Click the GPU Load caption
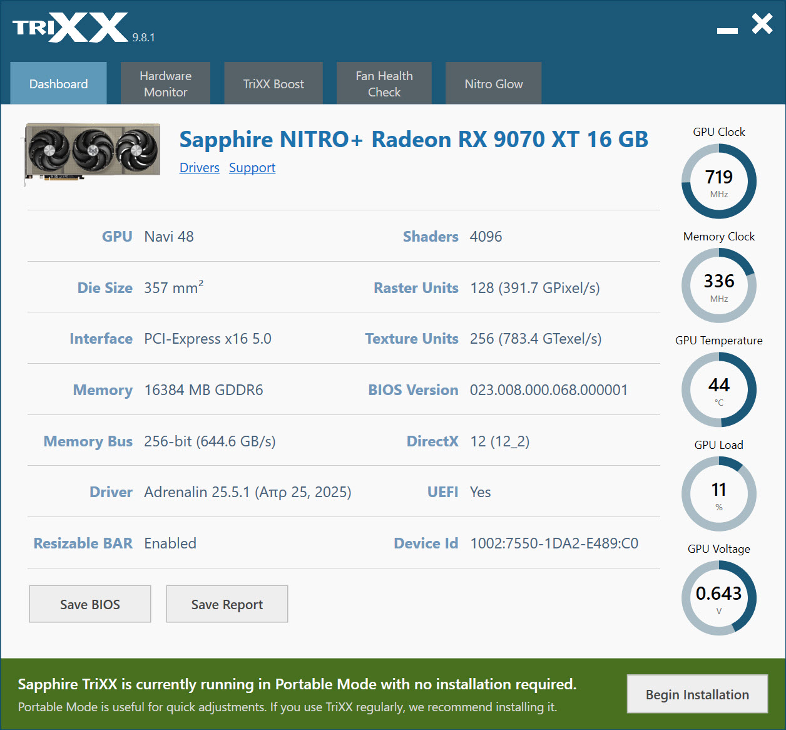 coord(719,445)
